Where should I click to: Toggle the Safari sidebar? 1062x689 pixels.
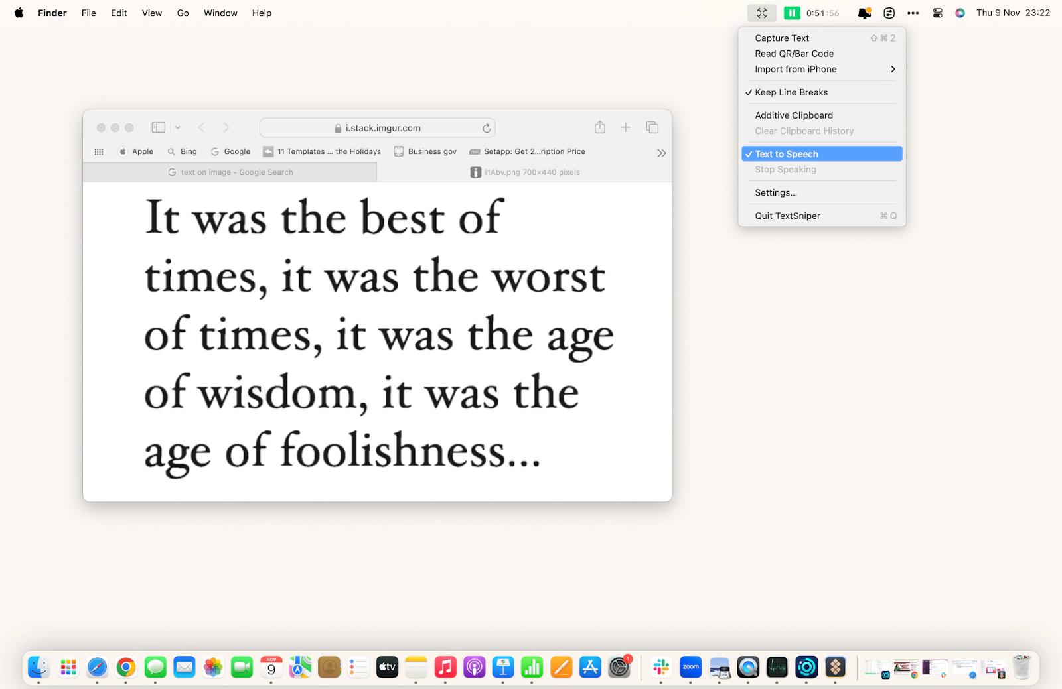[158, 127]
